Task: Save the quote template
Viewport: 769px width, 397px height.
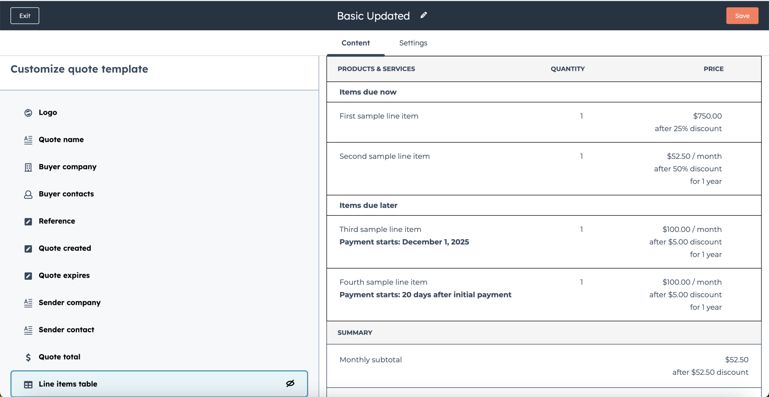Action: pyautogui.click(x=742, y=15)
